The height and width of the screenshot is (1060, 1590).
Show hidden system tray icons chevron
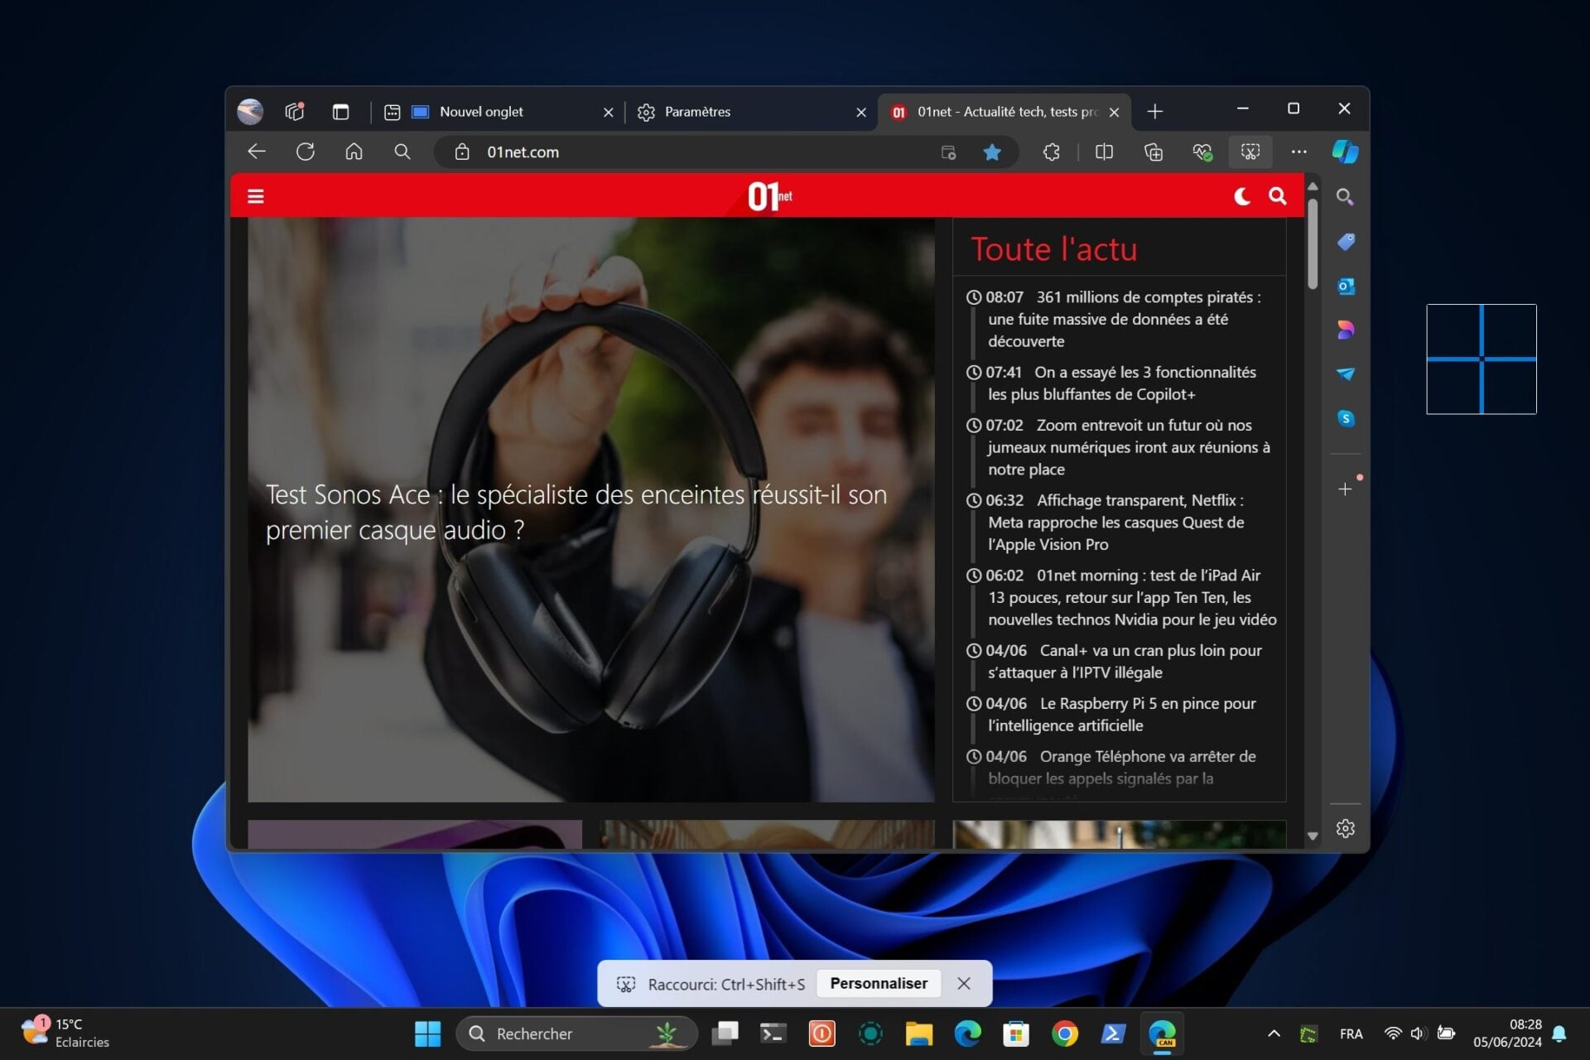[x=1274, y=1033]
